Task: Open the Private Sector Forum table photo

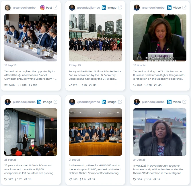Action: 31,38
